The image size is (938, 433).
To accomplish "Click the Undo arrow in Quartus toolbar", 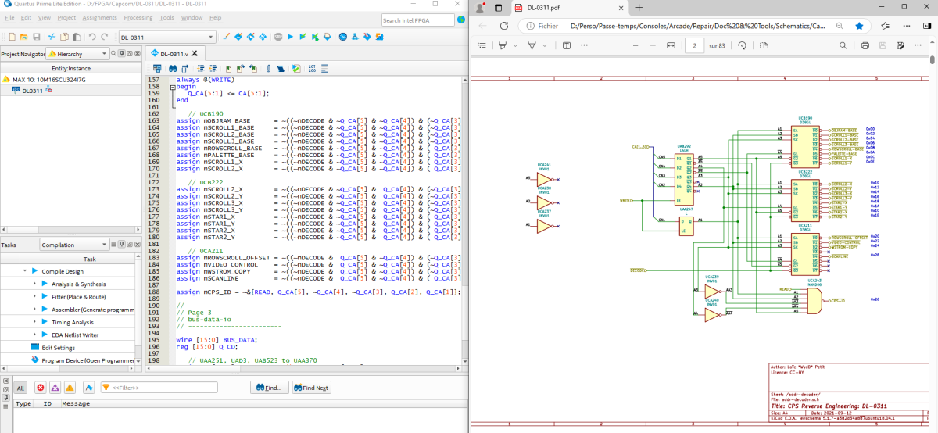I will point(92,37).
